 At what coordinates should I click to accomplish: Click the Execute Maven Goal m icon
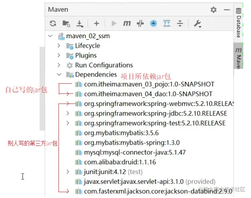(x=127, y=23)
